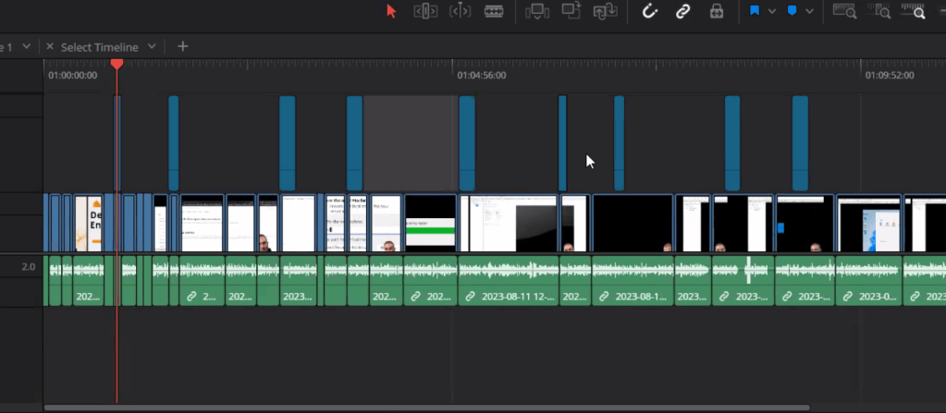Toggle the Position Lock padlock icon
946x413 pixels.
pos(717,11)
